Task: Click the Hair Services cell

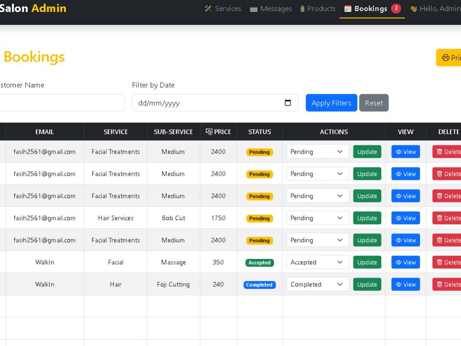Action: pyautogui.click(x=116, y=218)
